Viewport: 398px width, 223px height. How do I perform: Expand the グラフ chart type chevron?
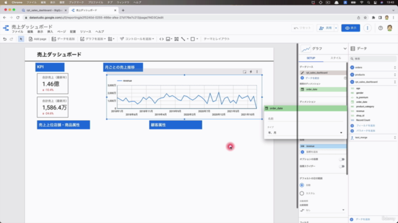coord(345,48)
